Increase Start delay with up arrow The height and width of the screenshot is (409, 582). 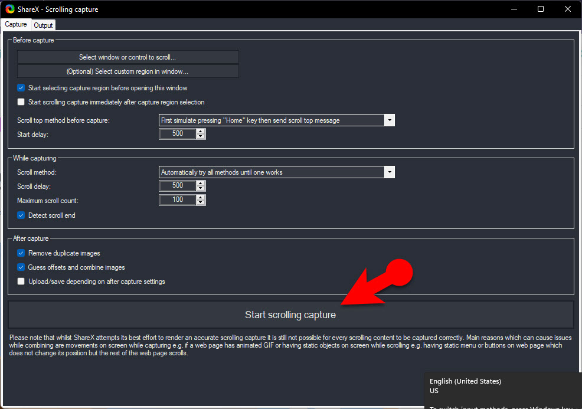(201, 131)
